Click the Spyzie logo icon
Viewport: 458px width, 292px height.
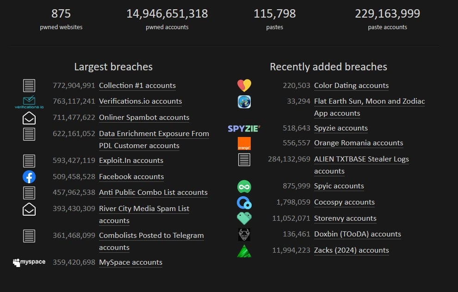pos(244,129)
